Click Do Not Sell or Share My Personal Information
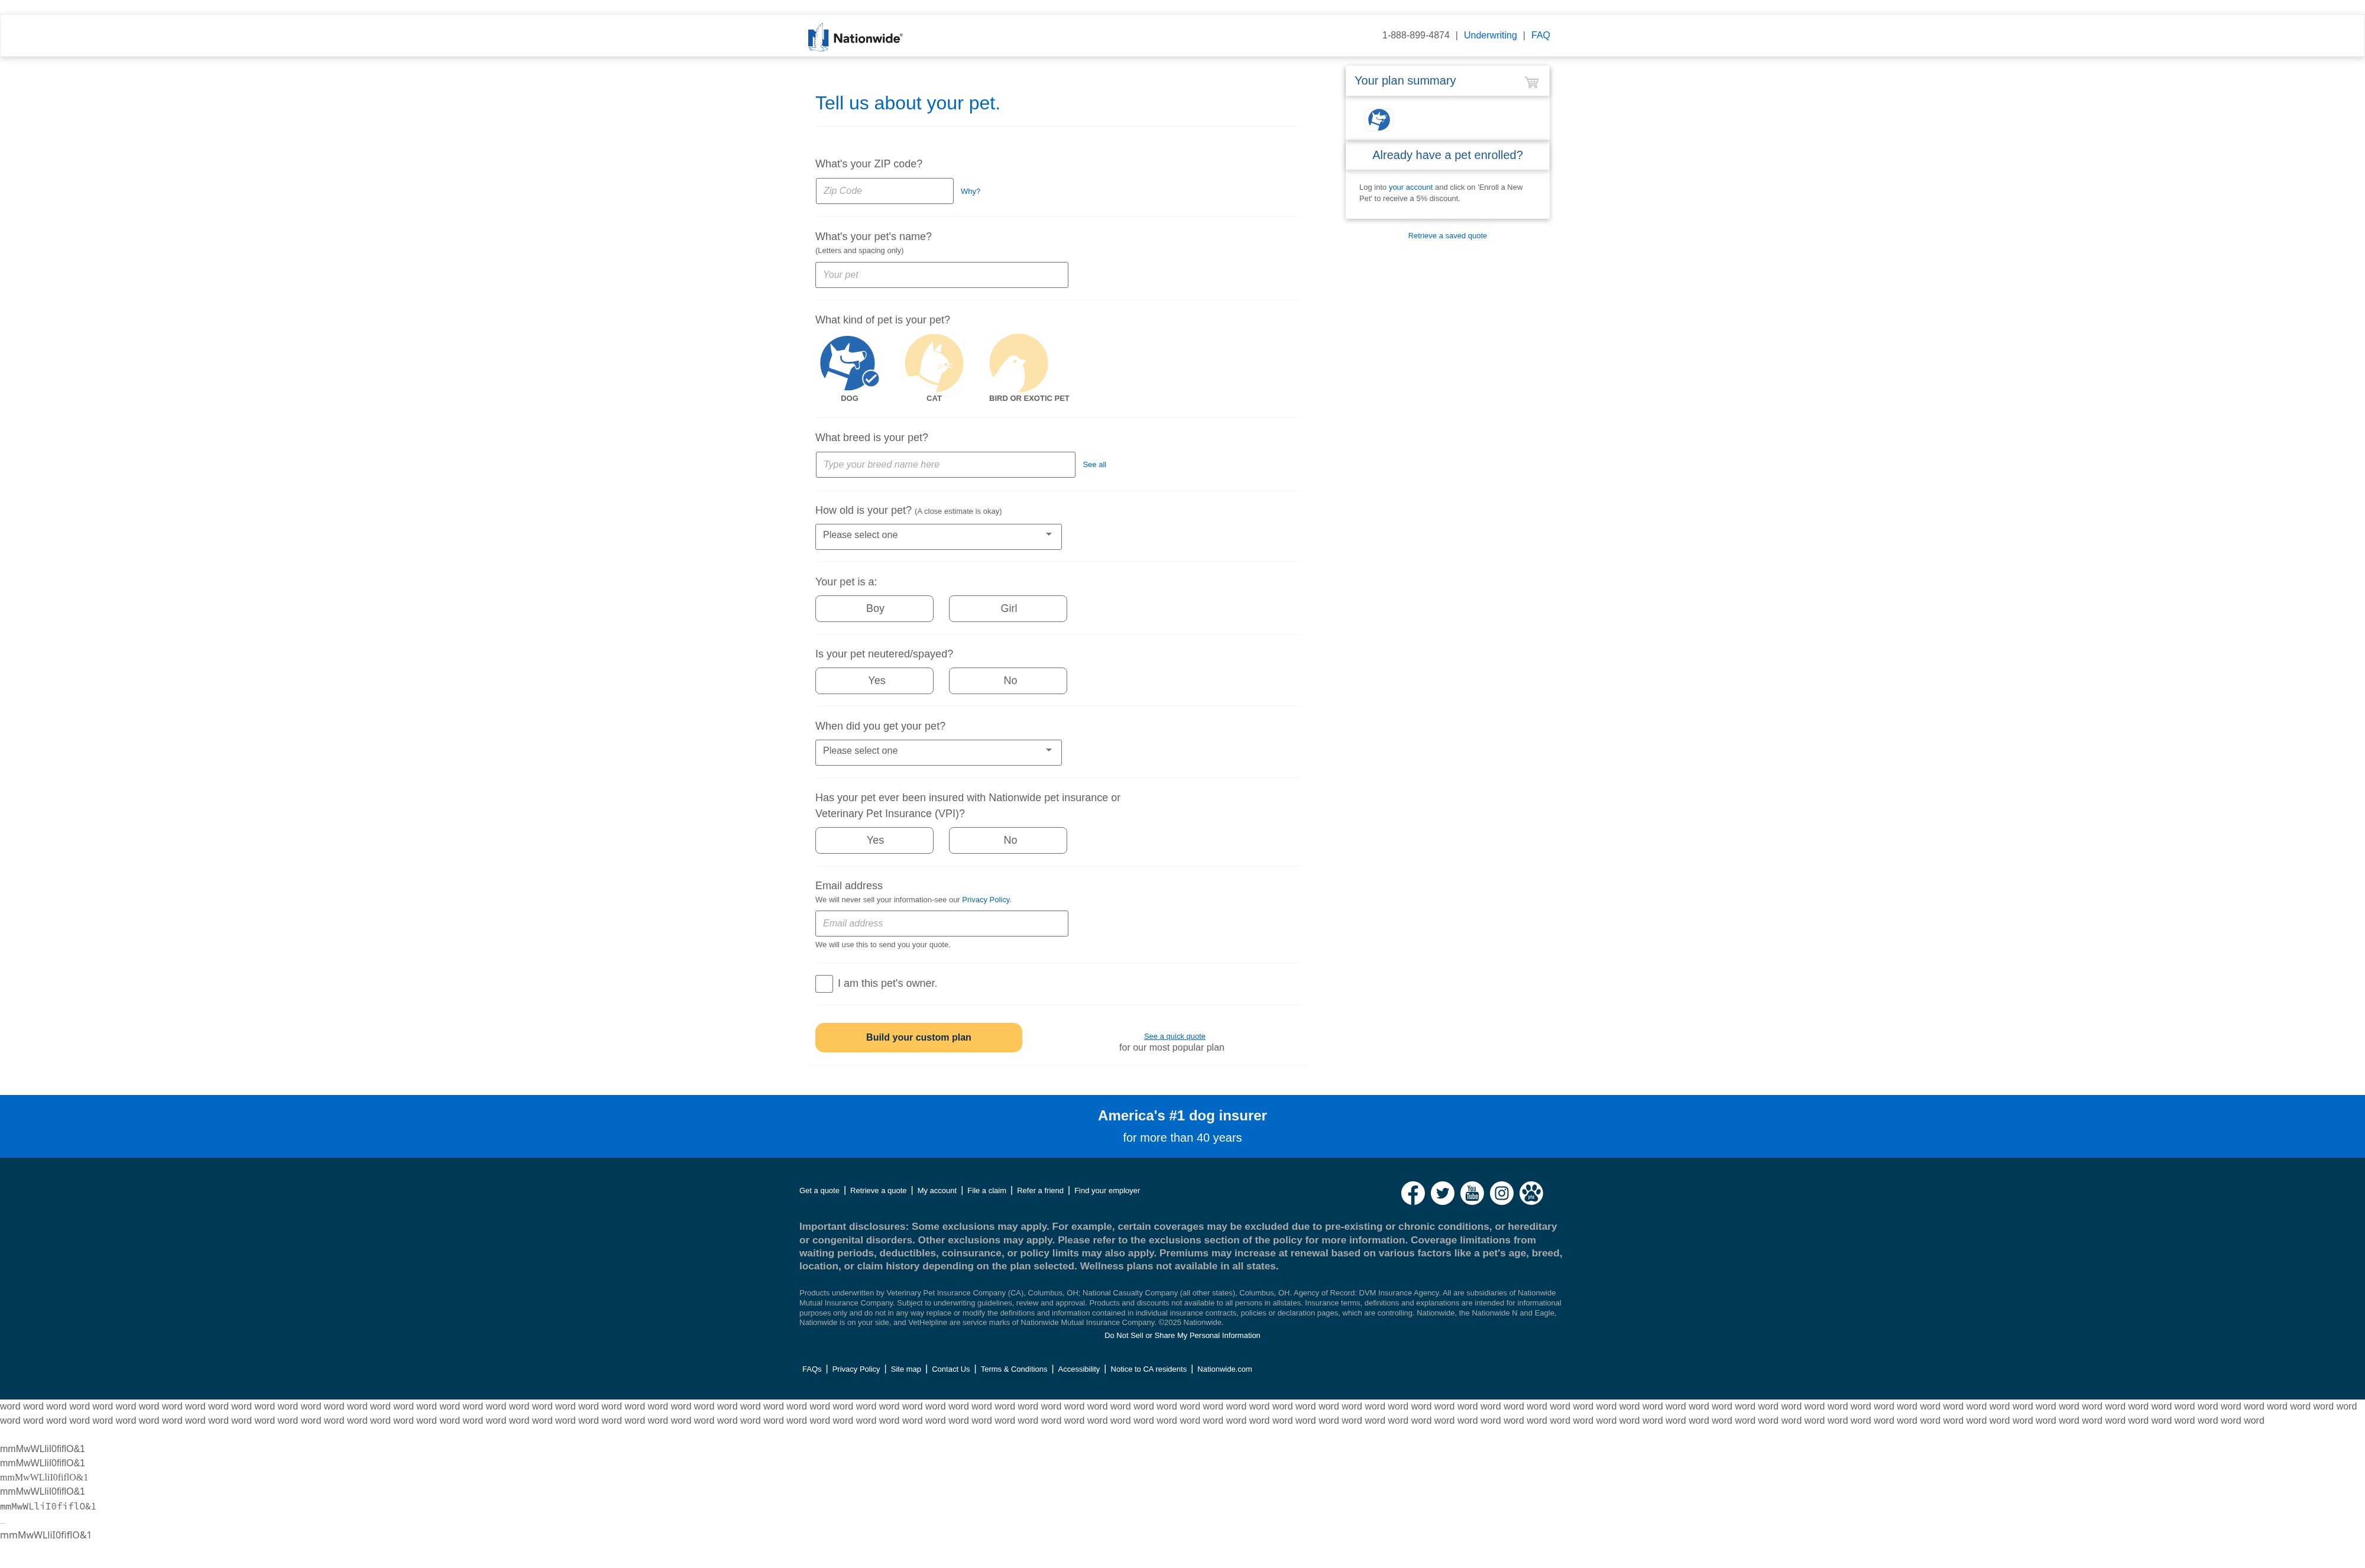Image resolution: width=2365 pixels, height=1568 pixels. 1182,1336
